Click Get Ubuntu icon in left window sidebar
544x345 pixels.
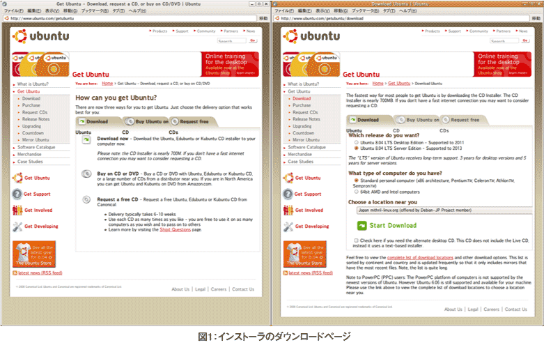[x=17, y=178]
